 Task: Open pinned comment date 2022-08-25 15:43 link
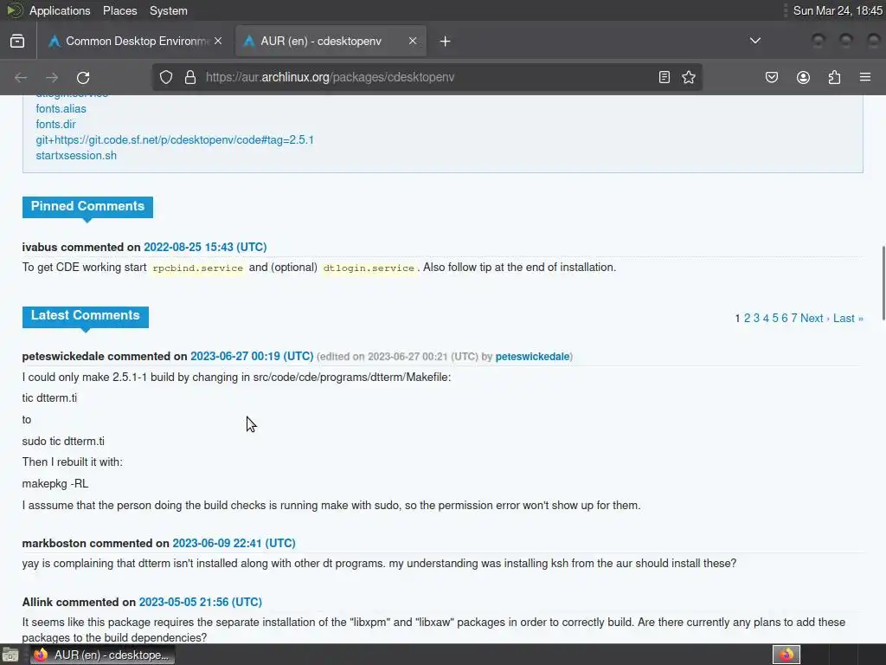coord(205,247)
